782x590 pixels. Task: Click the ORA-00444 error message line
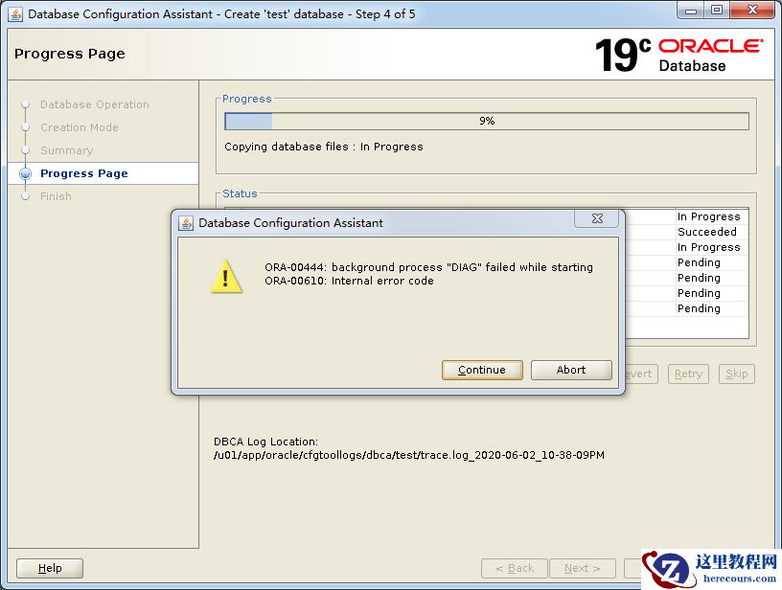point(429,267)
